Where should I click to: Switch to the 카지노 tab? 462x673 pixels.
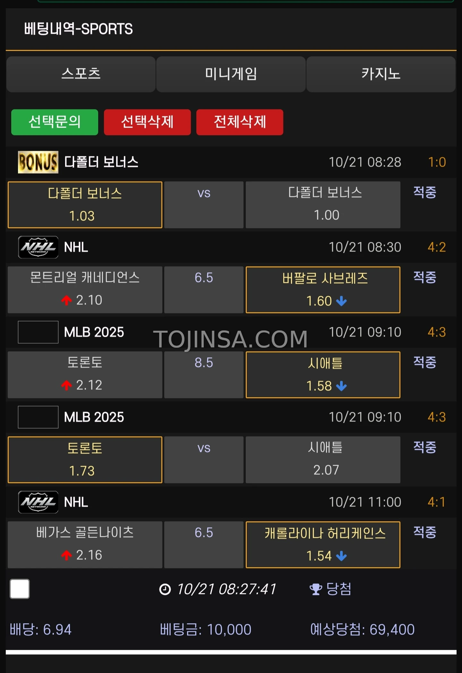click(x=381, y=74)
